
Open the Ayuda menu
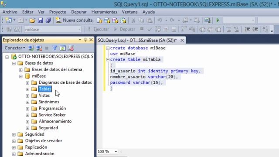[149, 12]
